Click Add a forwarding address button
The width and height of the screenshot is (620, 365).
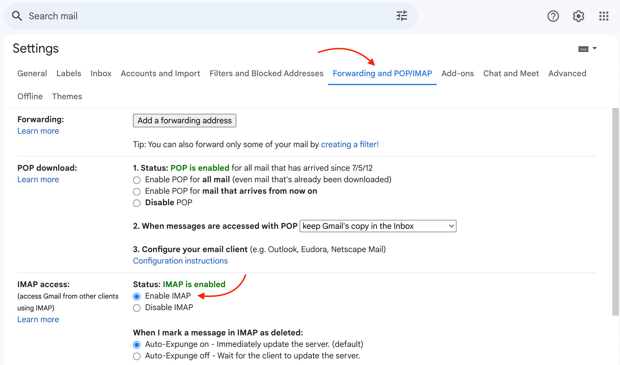185,120
